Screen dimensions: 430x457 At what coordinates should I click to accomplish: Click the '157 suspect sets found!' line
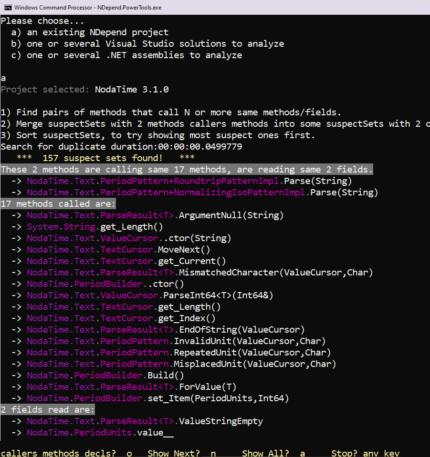point(105,158)
